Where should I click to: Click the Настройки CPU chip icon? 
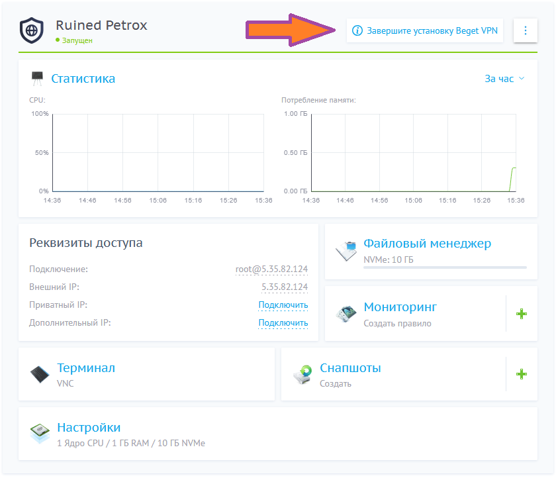[40, 434]
